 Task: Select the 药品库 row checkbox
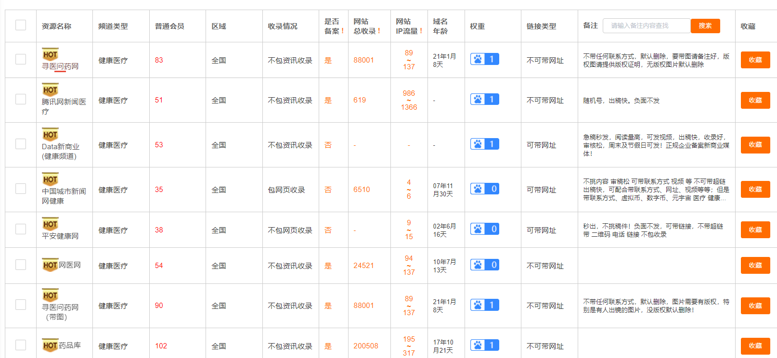pyautogui.click(x=21, y=345)
